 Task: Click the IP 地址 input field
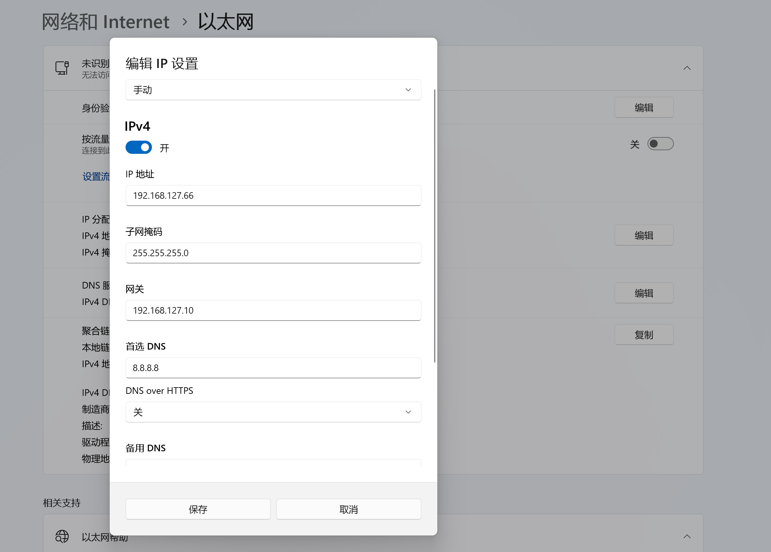tap(273, 196)
